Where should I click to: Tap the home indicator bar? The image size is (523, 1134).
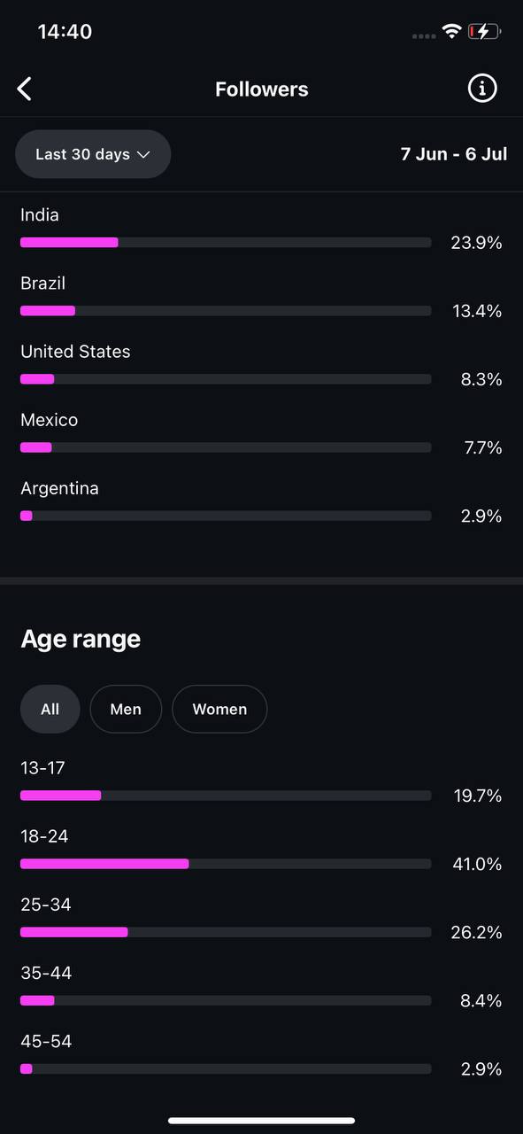click(x=261, y=1121)
